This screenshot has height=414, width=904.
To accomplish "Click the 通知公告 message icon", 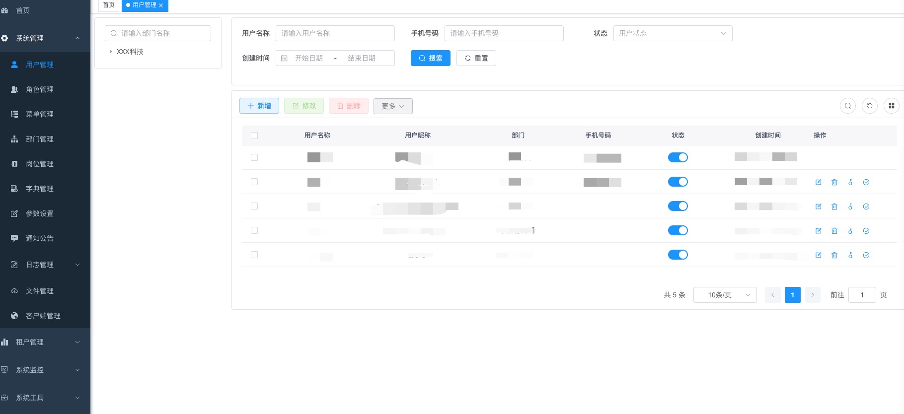I will 14,238.
